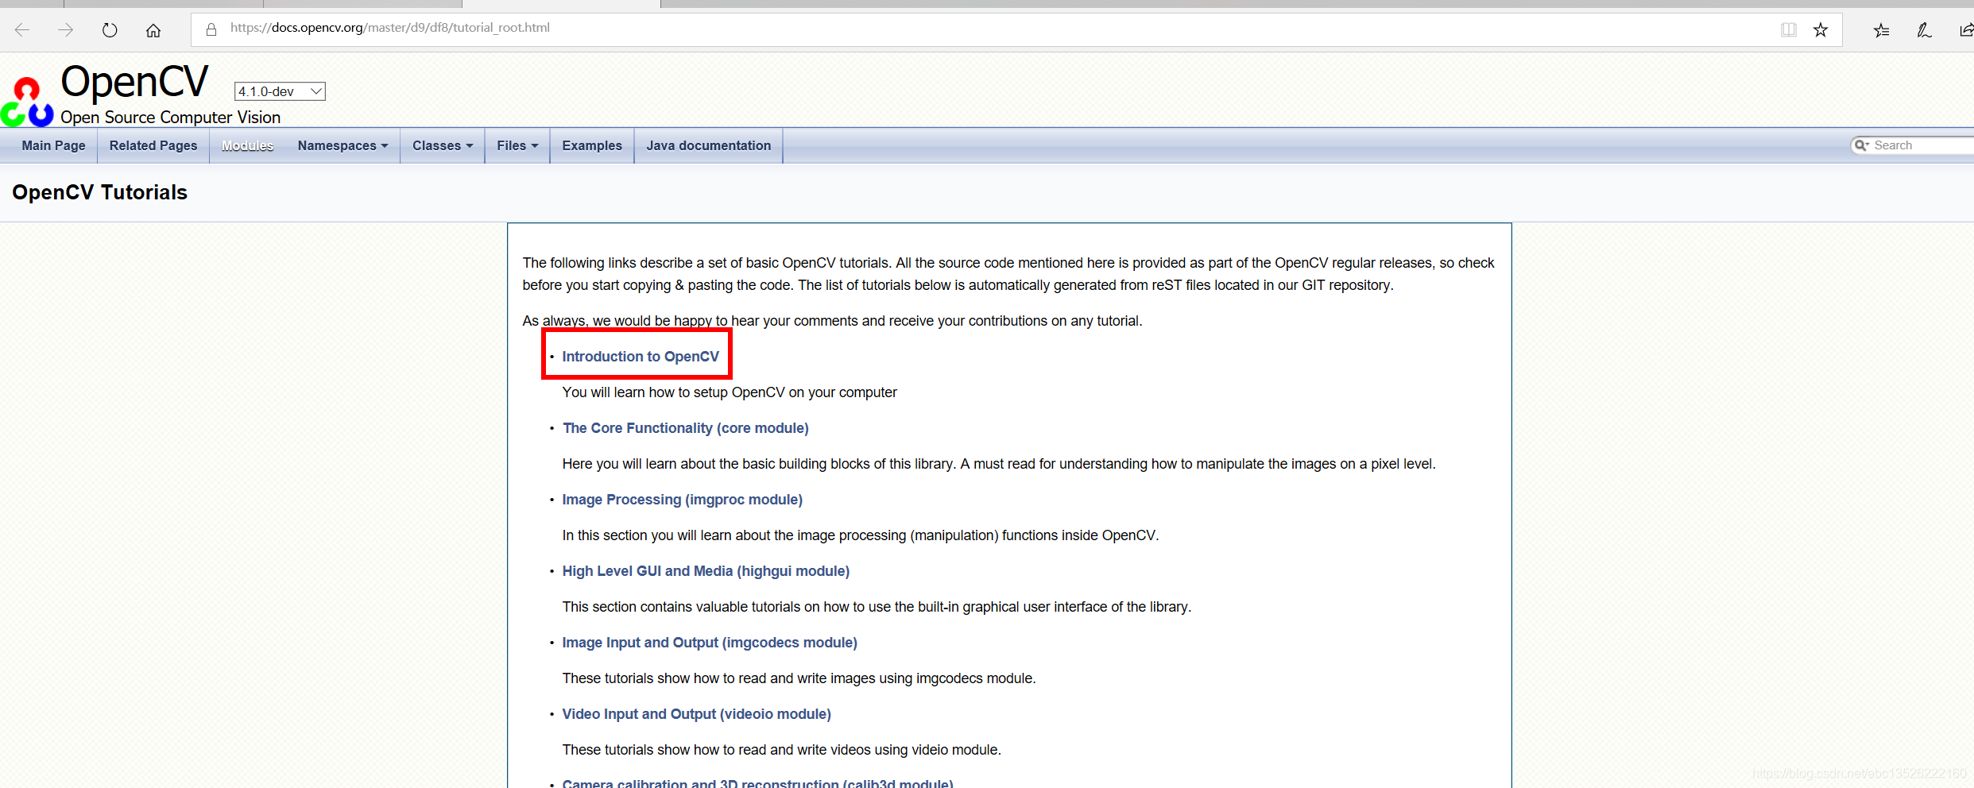Expand the Classes menu

(443, 145)
